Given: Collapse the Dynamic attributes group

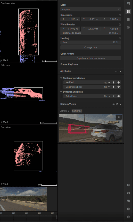Looking at the screenshot, I should (61, 92).
